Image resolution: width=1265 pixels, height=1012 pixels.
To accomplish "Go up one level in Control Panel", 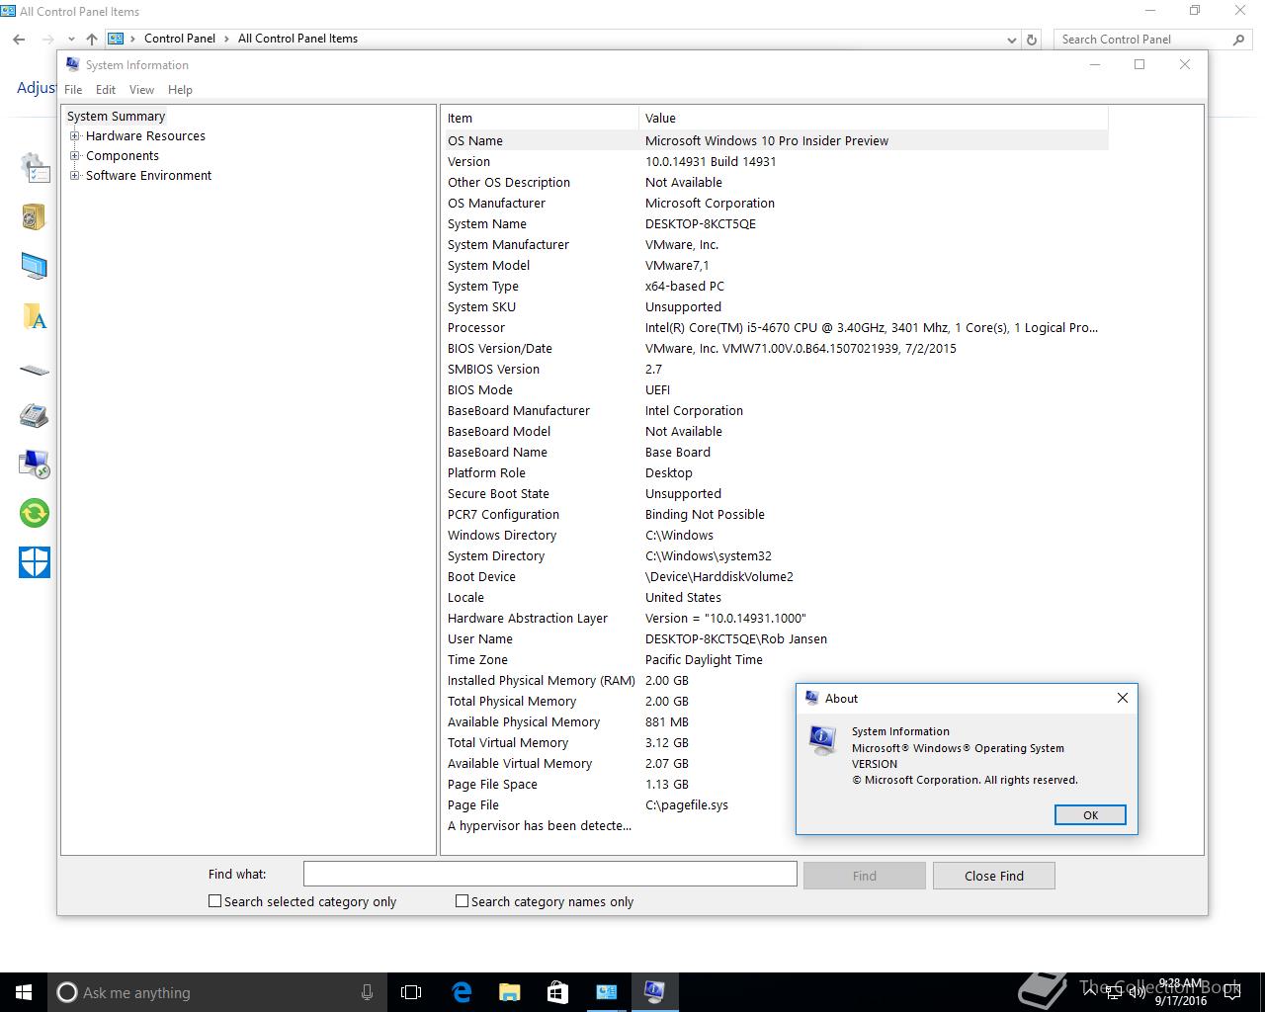I will click(x=91, y=39).
